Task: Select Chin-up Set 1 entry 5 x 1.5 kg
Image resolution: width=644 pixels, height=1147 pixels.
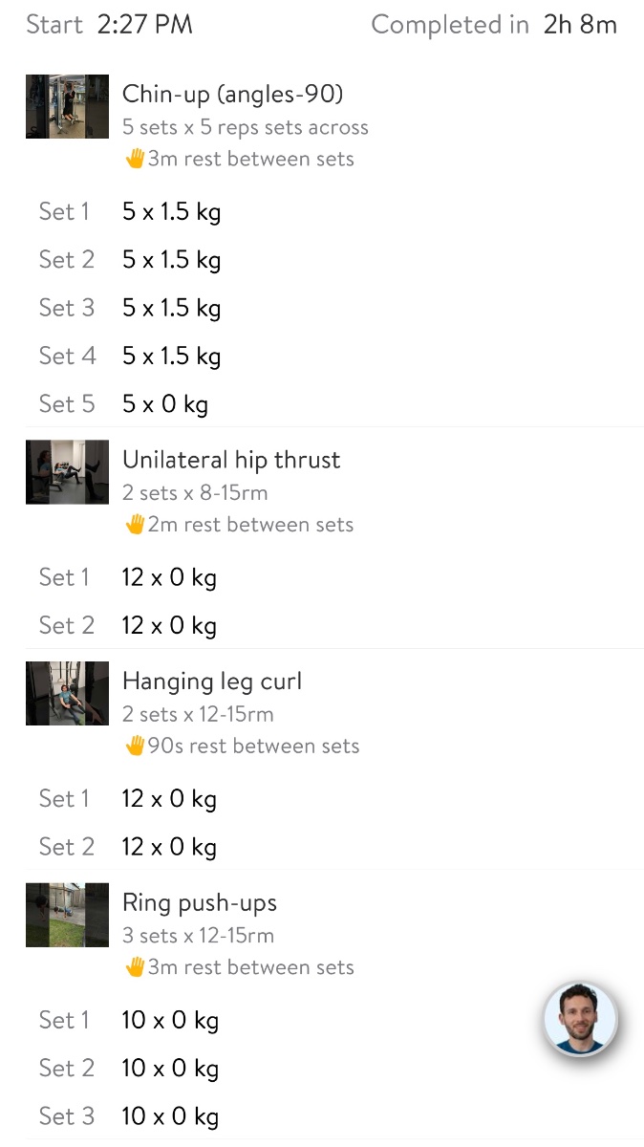Action: (171, 211)
